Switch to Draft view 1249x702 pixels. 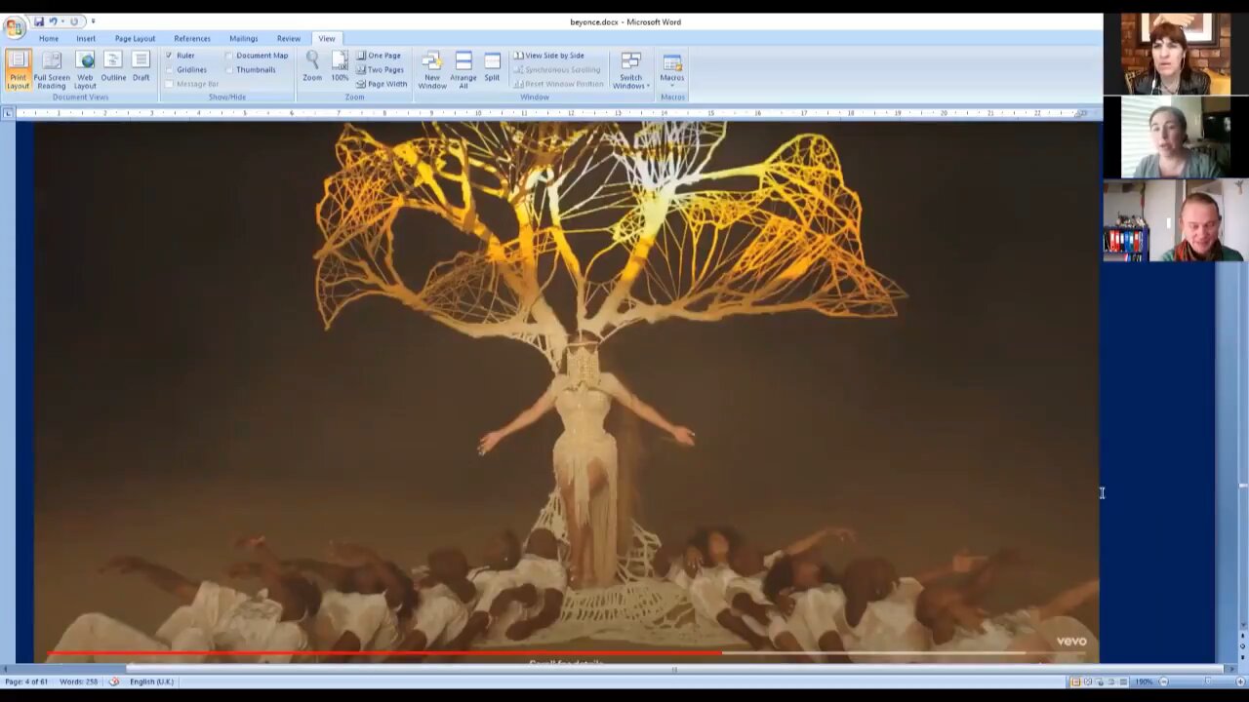[x=141, y=66]
